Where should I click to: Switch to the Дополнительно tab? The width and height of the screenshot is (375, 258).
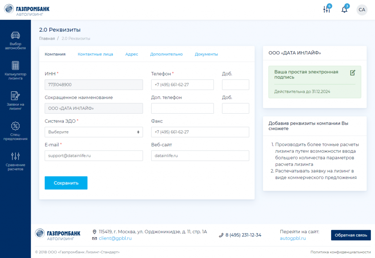[x=167, y=54]
